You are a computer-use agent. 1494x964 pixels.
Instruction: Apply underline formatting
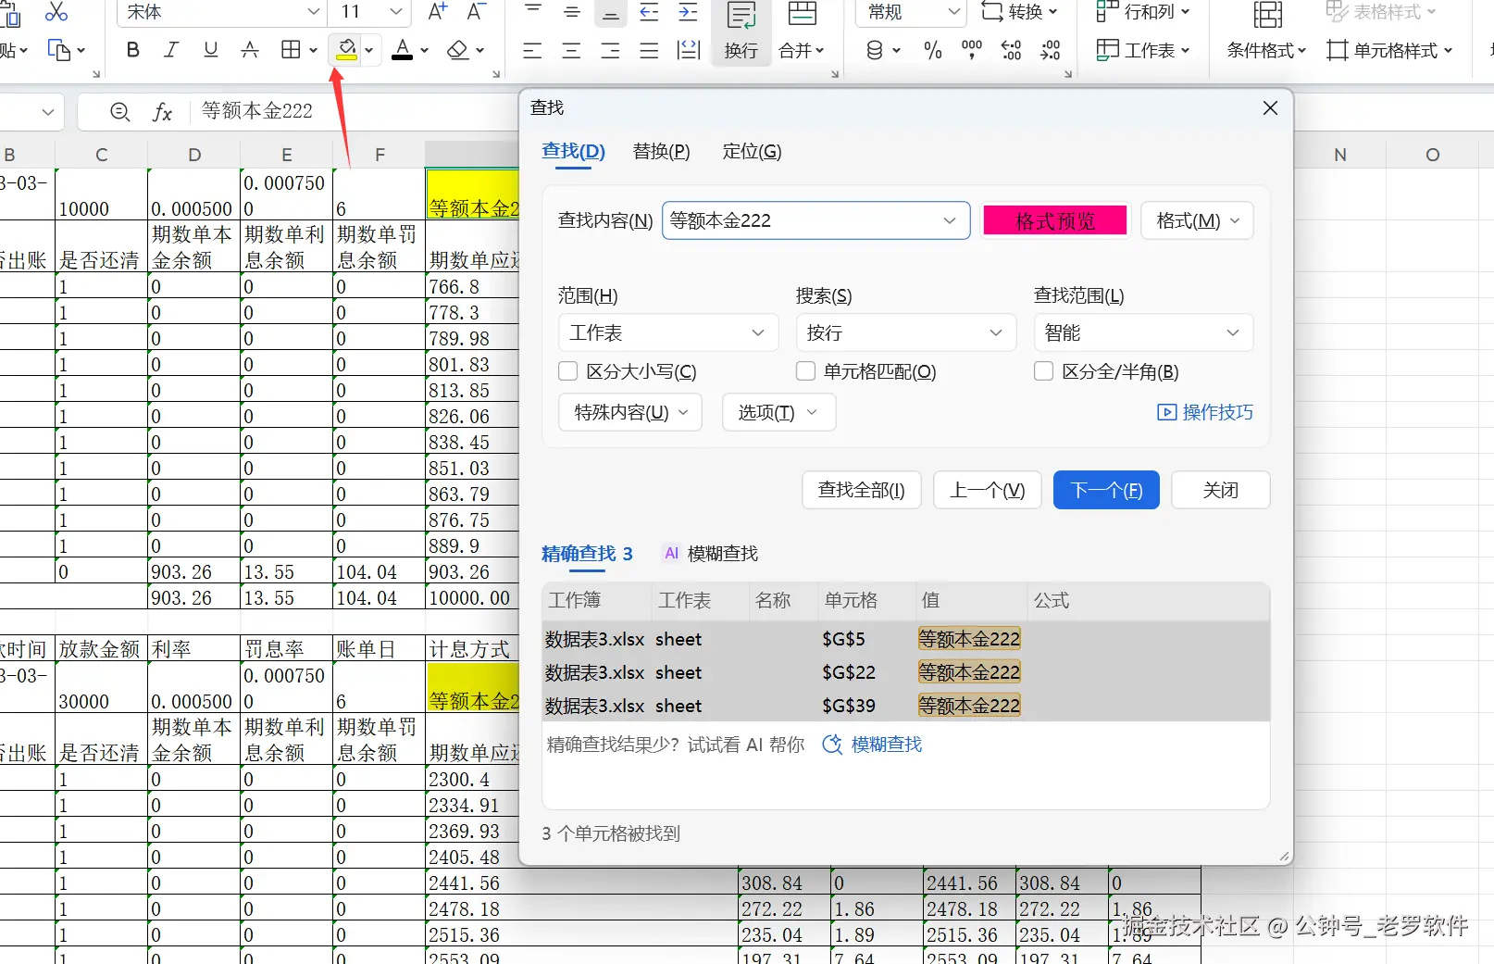point(211,50)
